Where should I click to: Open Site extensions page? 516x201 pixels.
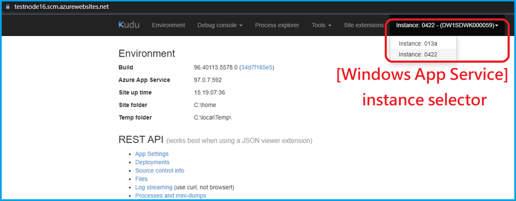364,25
